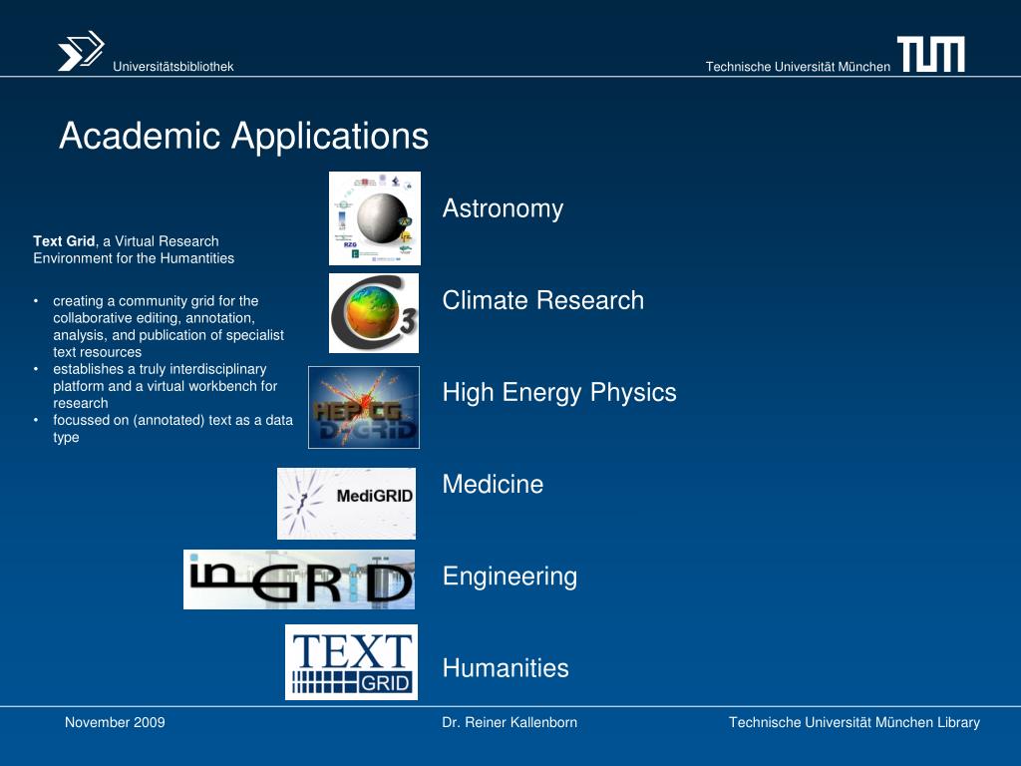
Task: Click bullet 'focussed on (annotated) text as a data'
Action: tap(172, 420)
